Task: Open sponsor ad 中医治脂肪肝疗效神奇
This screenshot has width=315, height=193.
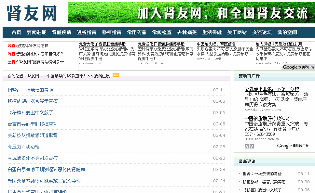Action: 267,118
